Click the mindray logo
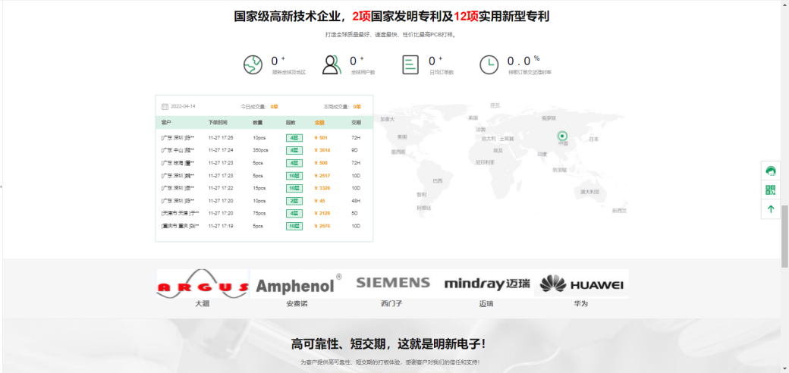The image size is (789, 373). point(487,284)
